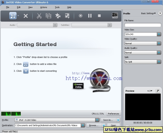Open the Basic Settings dropdown

tap(149, 13)
